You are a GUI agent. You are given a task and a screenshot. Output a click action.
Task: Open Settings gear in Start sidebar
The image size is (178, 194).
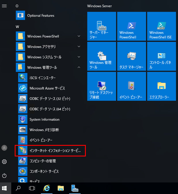point(4,162)
